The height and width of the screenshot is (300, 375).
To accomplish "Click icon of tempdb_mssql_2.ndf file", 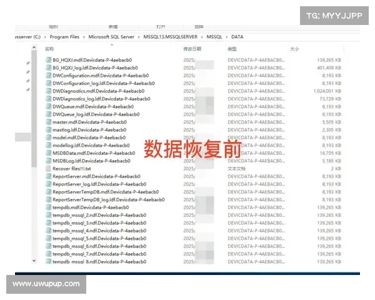I will [x=49, y=215].
